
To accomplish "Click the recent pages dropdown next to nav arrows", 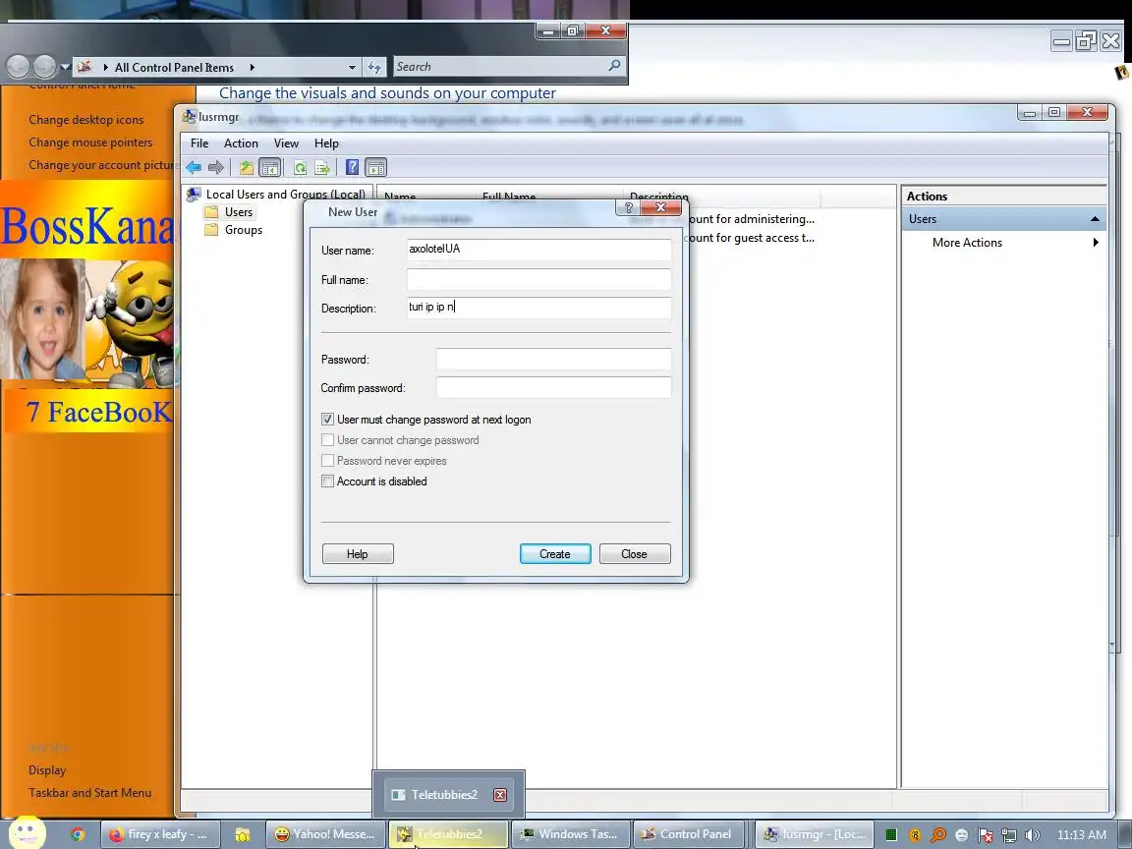I will click(65, 67).
